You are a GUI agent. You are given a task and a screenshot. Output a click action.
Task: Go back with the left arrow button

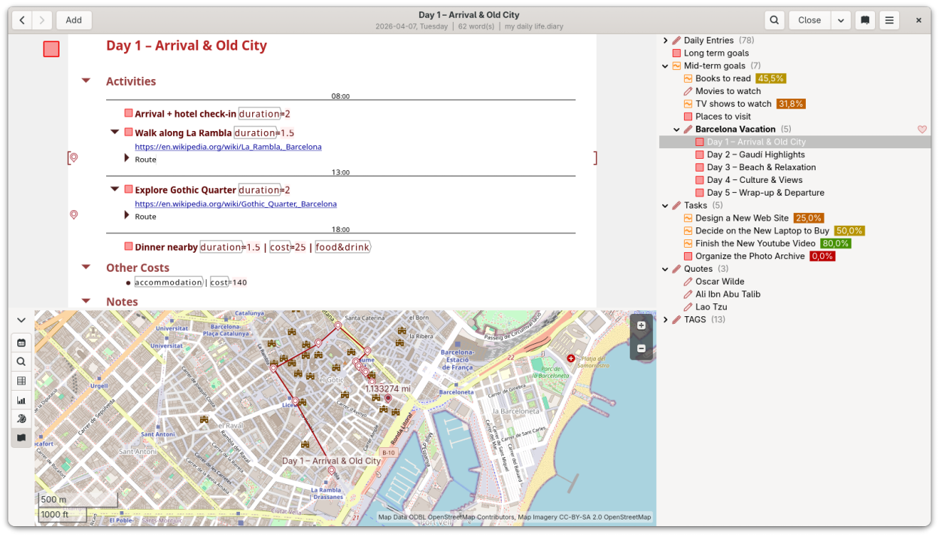click(23, 20)
